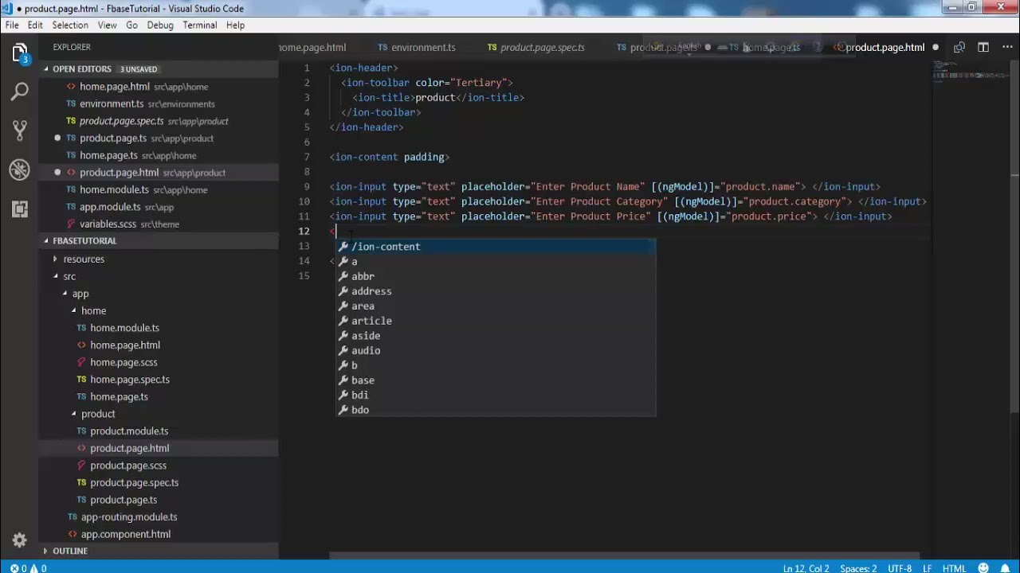This screenshot has width=1020, height=573.
Task: Click the feedback smiley in status bar
Action: tap(984, 568)
